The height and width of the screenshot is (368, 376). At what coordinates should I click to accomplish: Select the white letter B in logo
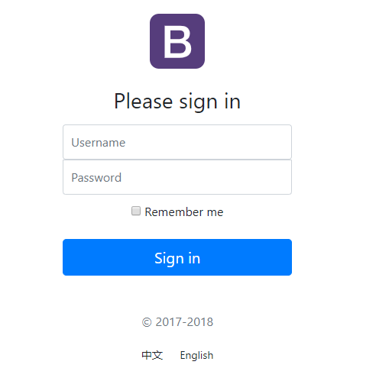tap(177, 41)
